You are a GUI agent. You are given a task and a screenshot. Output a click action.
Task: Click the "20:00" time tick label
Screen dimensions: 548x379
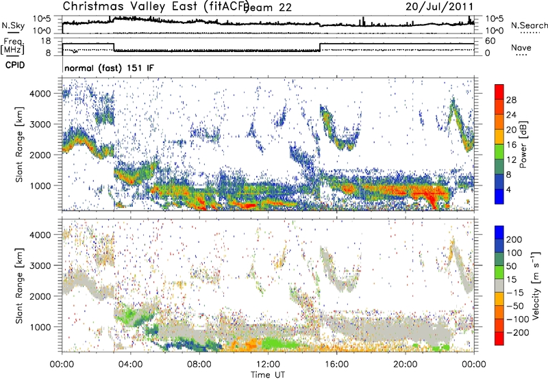point(405,365)
